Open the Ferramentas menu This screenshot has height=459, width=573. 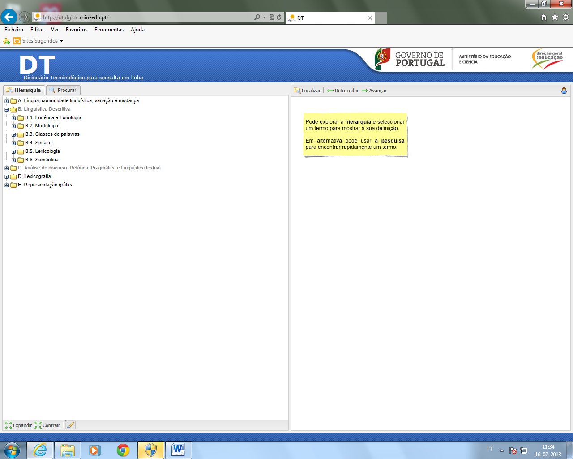[109, 30]
